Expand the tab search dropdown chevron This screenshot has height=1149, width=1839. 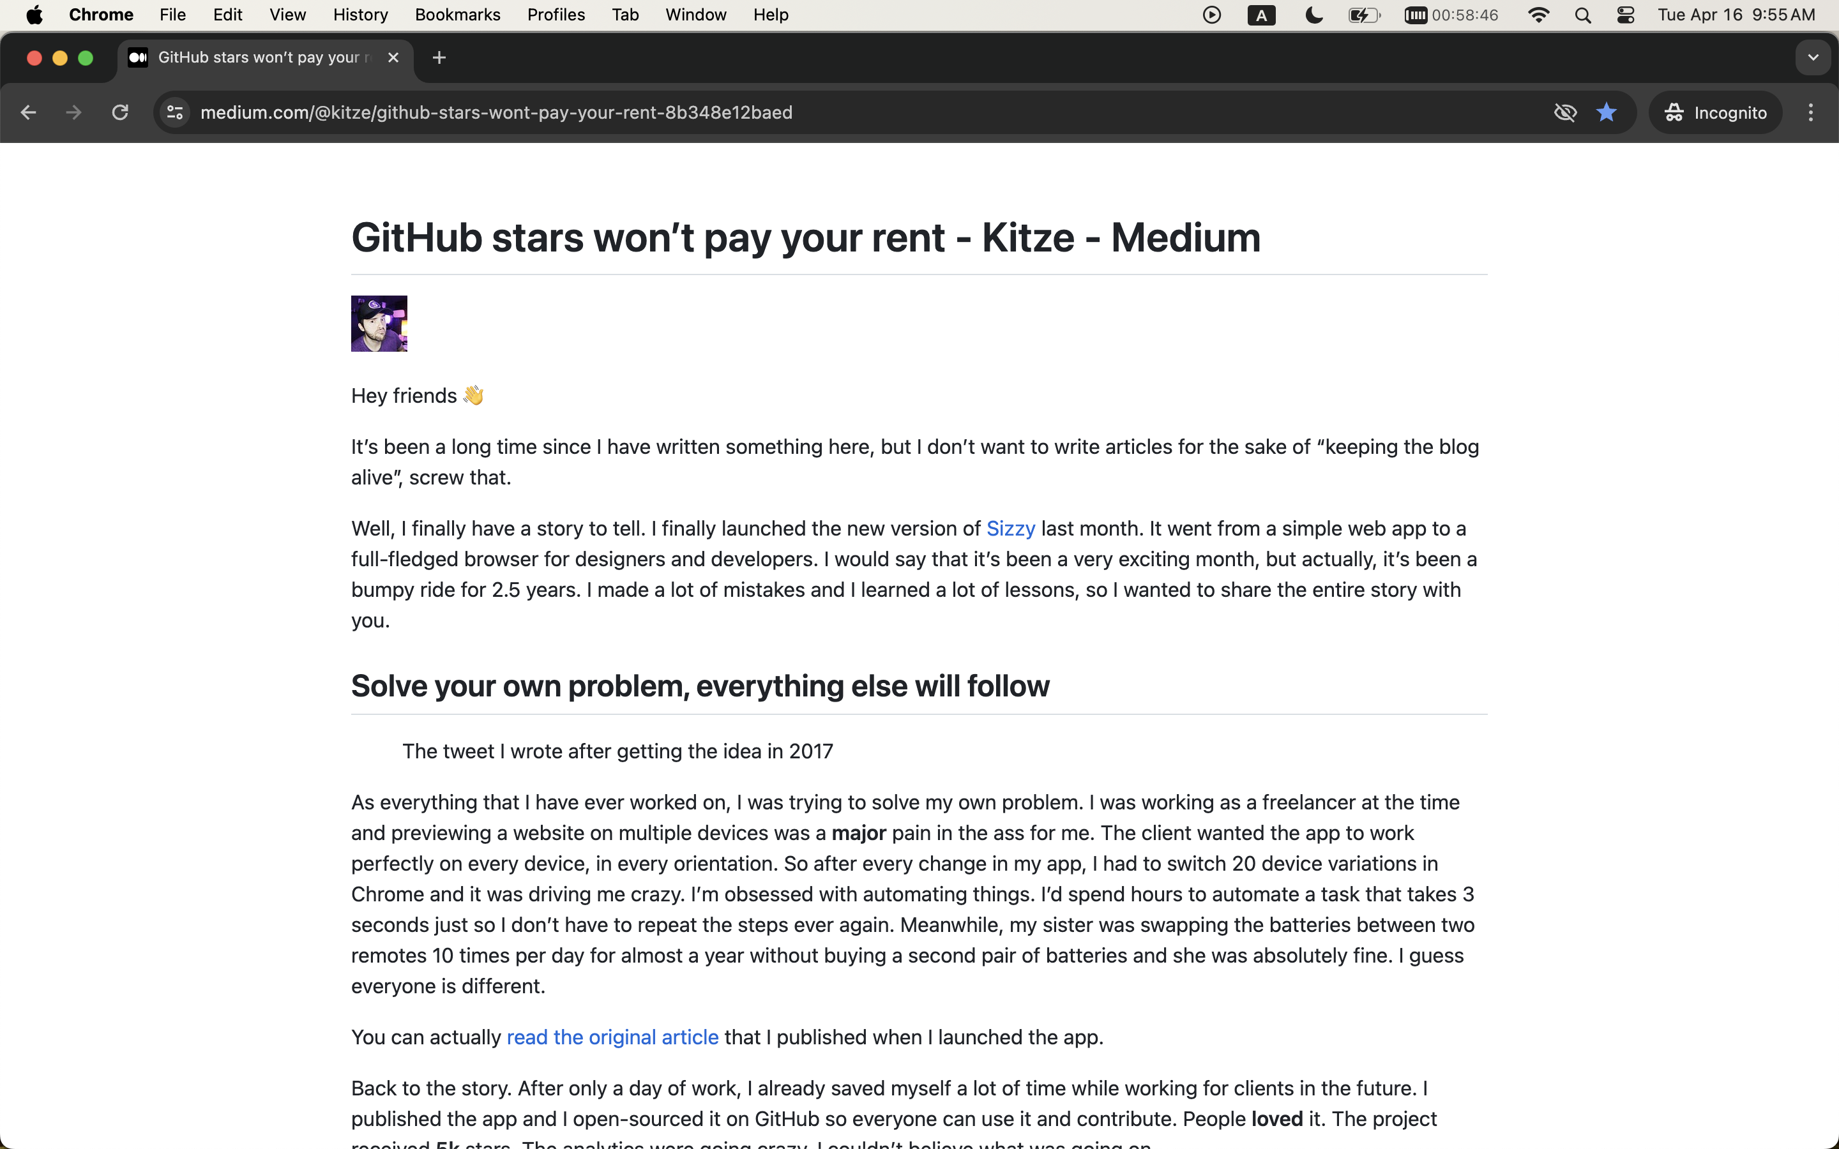point(1813,57)
